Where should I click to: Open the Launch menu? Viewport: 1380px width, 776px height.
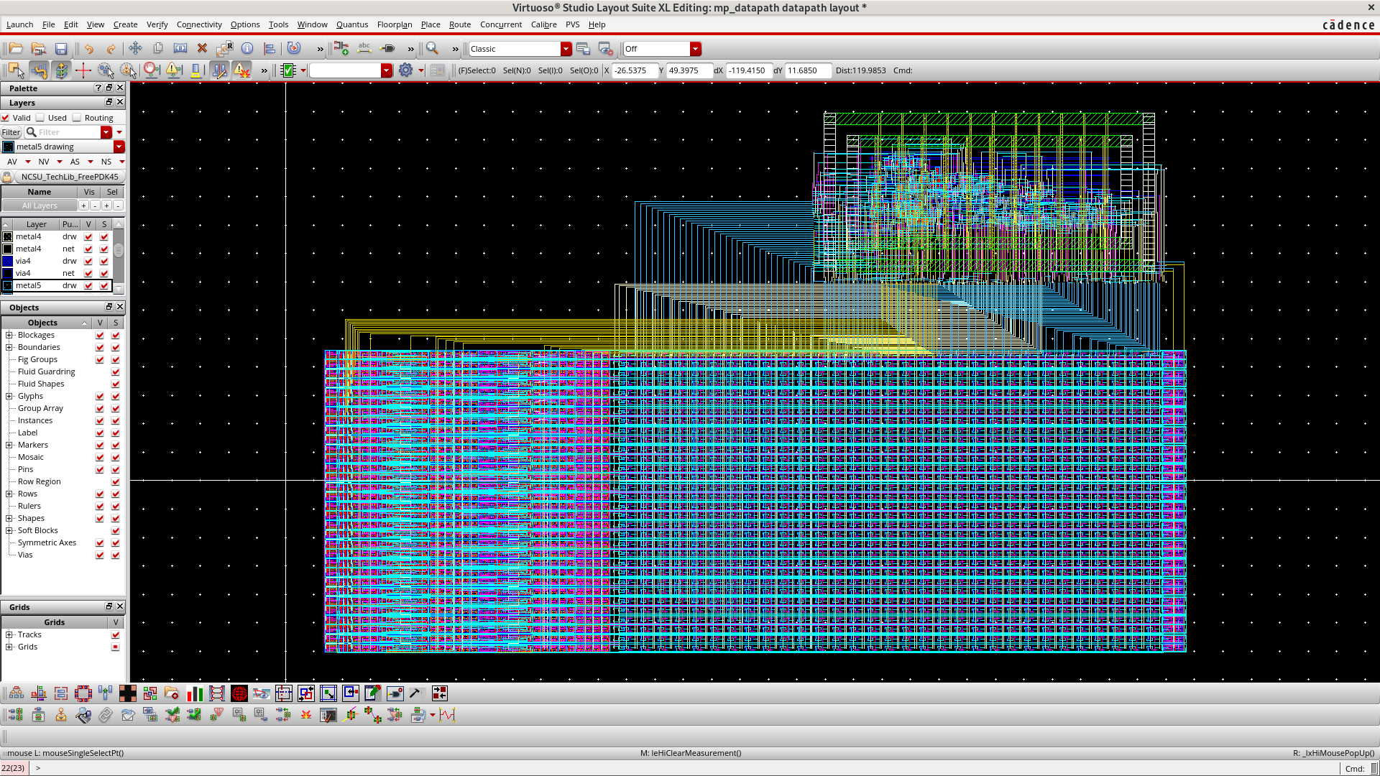pyautogui.click(x=19, y=24)
